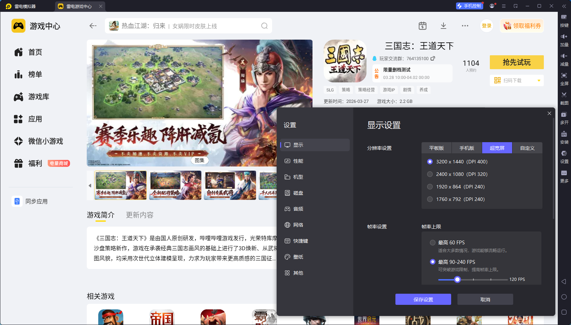Set the FPS limit slider handle
The height and width of the screenshot is (325, 571).
tap(457, 279)
